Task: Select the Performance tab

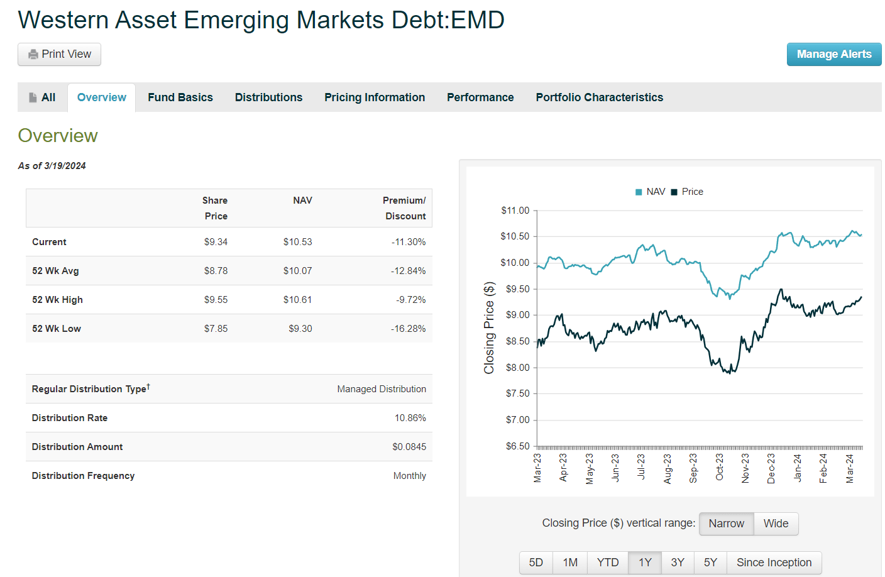Action: click(x=480, y=97)
